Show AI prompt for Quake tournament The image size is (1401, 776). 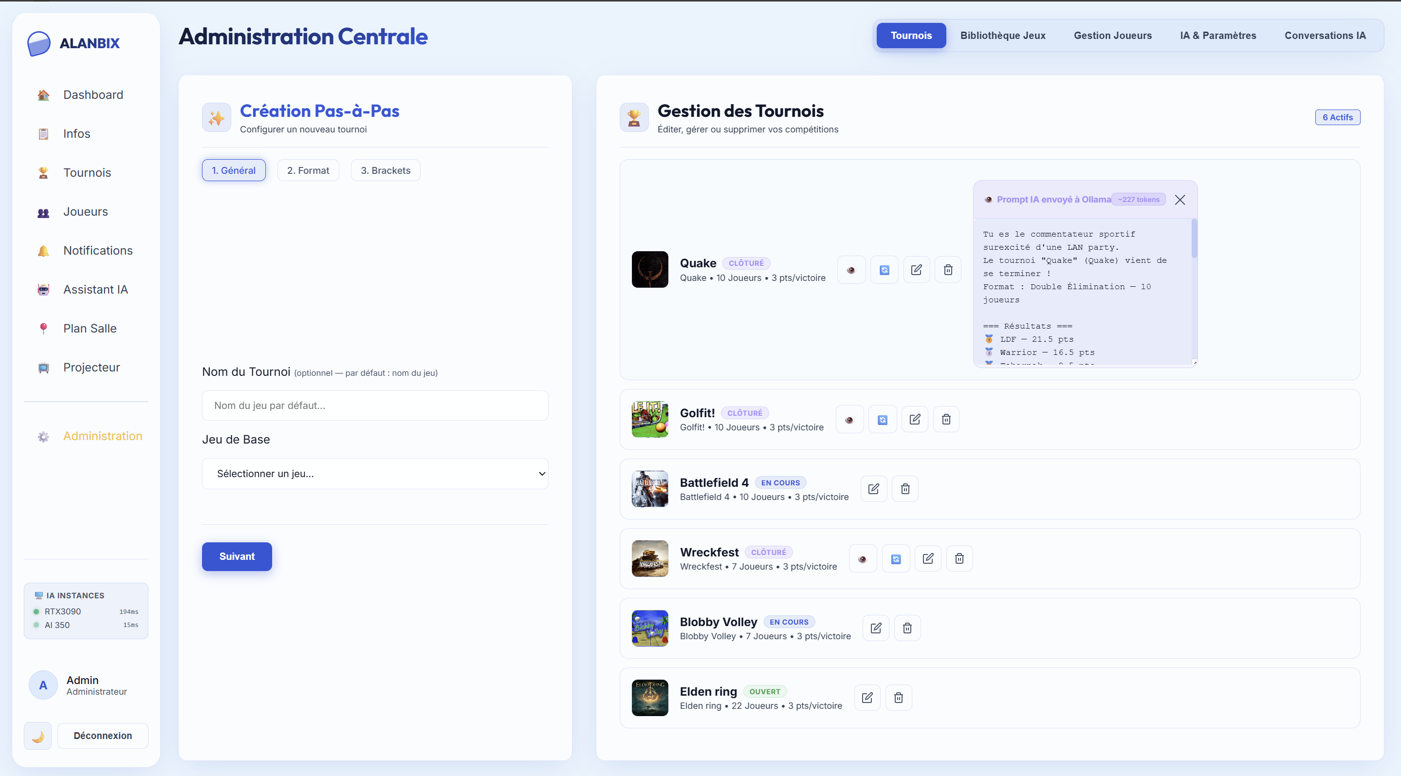851,270
